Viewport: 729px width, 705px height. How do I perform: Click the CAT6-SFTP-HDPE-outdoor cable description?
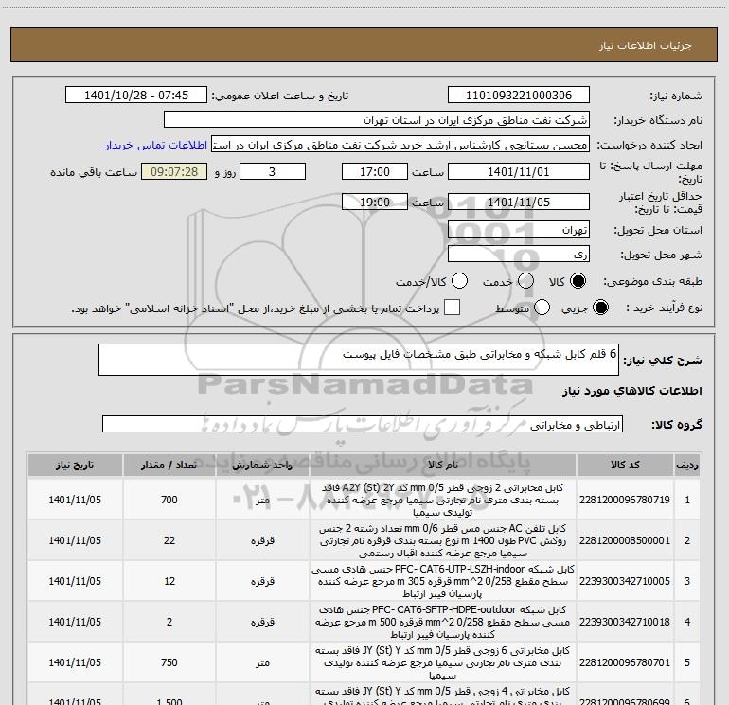click(443, 622)
